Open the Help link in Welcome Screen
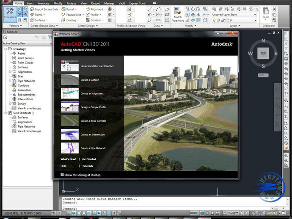 click(x=63, y=166)
